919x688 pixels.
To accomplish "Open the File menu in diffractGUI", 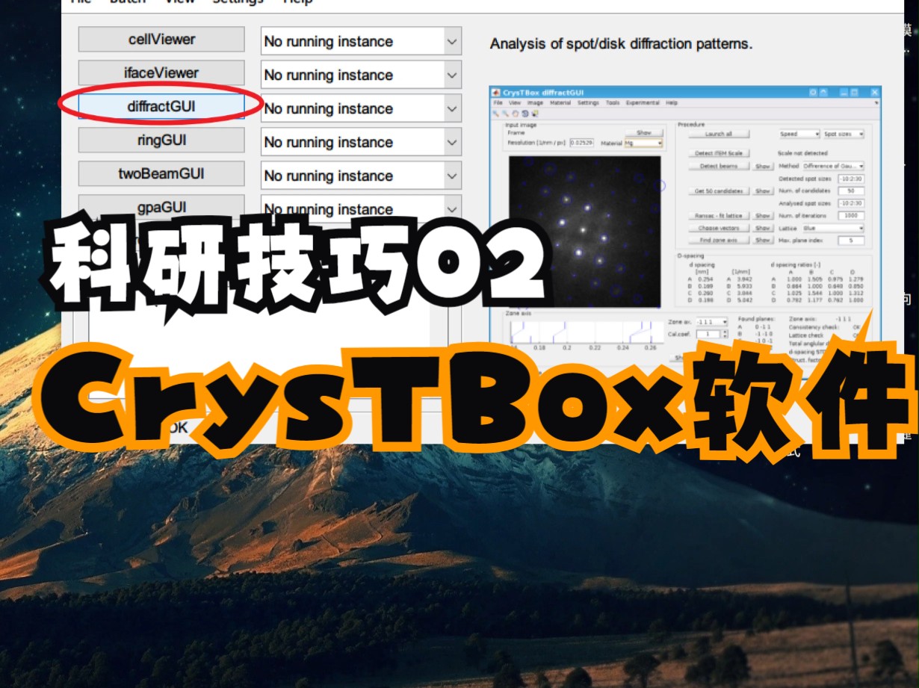I will [x=497, y=102].
